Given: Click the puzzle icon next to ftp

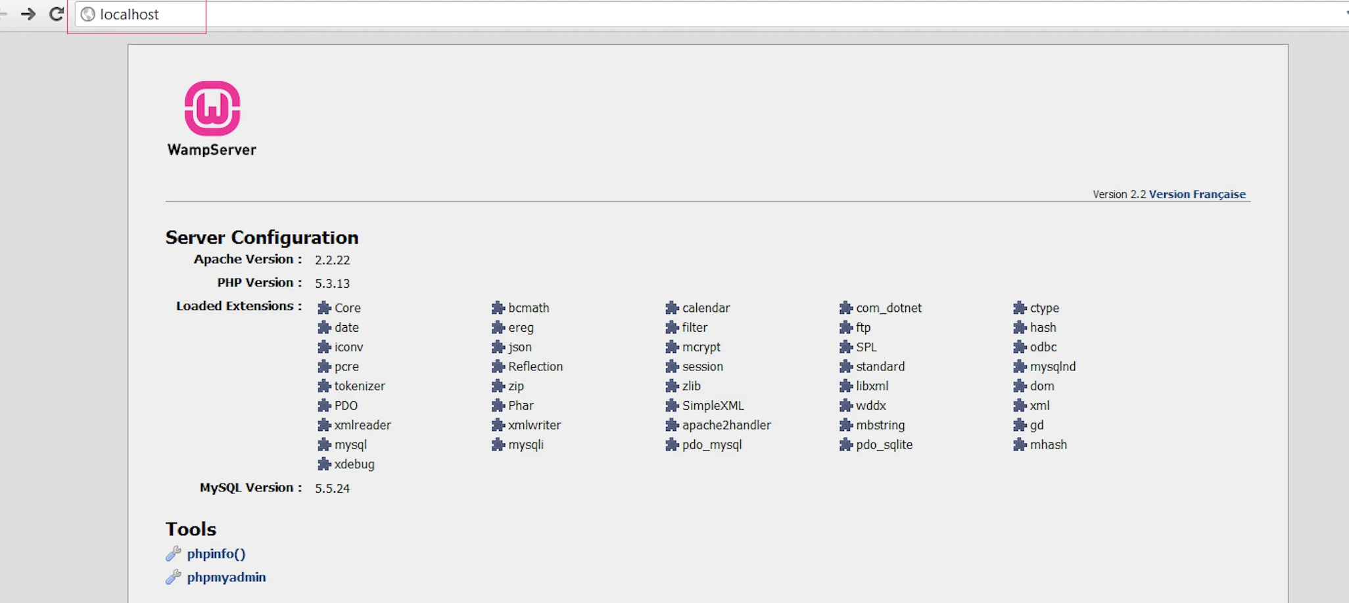Looking at the screenshot, I should 845,327.
